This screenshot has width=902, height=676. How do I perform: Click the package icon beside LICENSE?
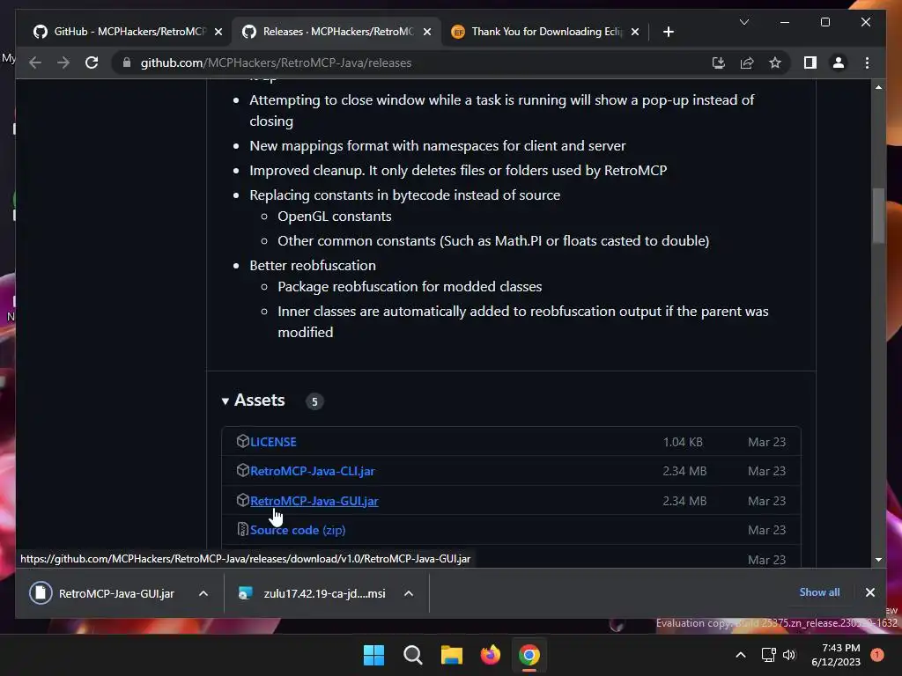[x=243, y=441]
